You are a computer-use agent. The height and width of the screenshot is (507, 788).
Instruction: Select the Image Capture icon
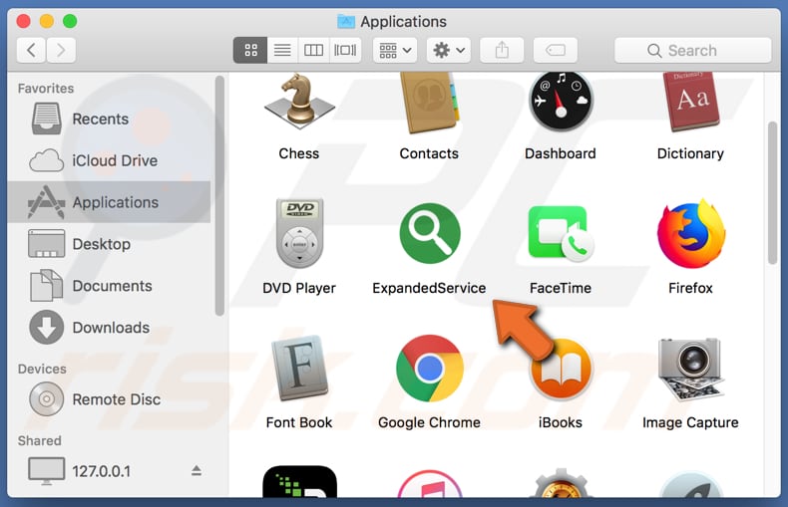[x=690, y=369]
